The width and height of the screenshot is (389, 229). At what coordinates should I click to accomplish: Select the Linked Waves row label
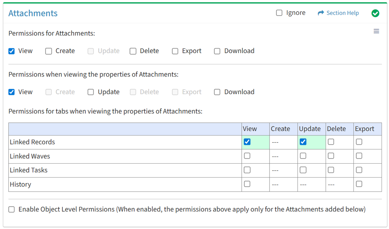coord(30,156)
